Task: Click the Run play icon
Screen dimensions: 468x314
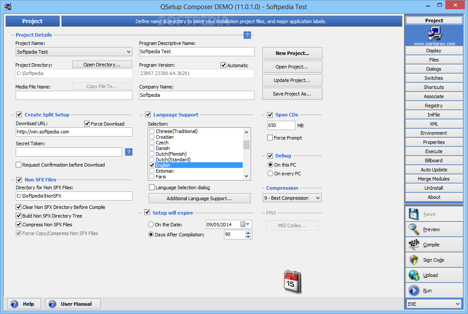Action: click(414, 290)
